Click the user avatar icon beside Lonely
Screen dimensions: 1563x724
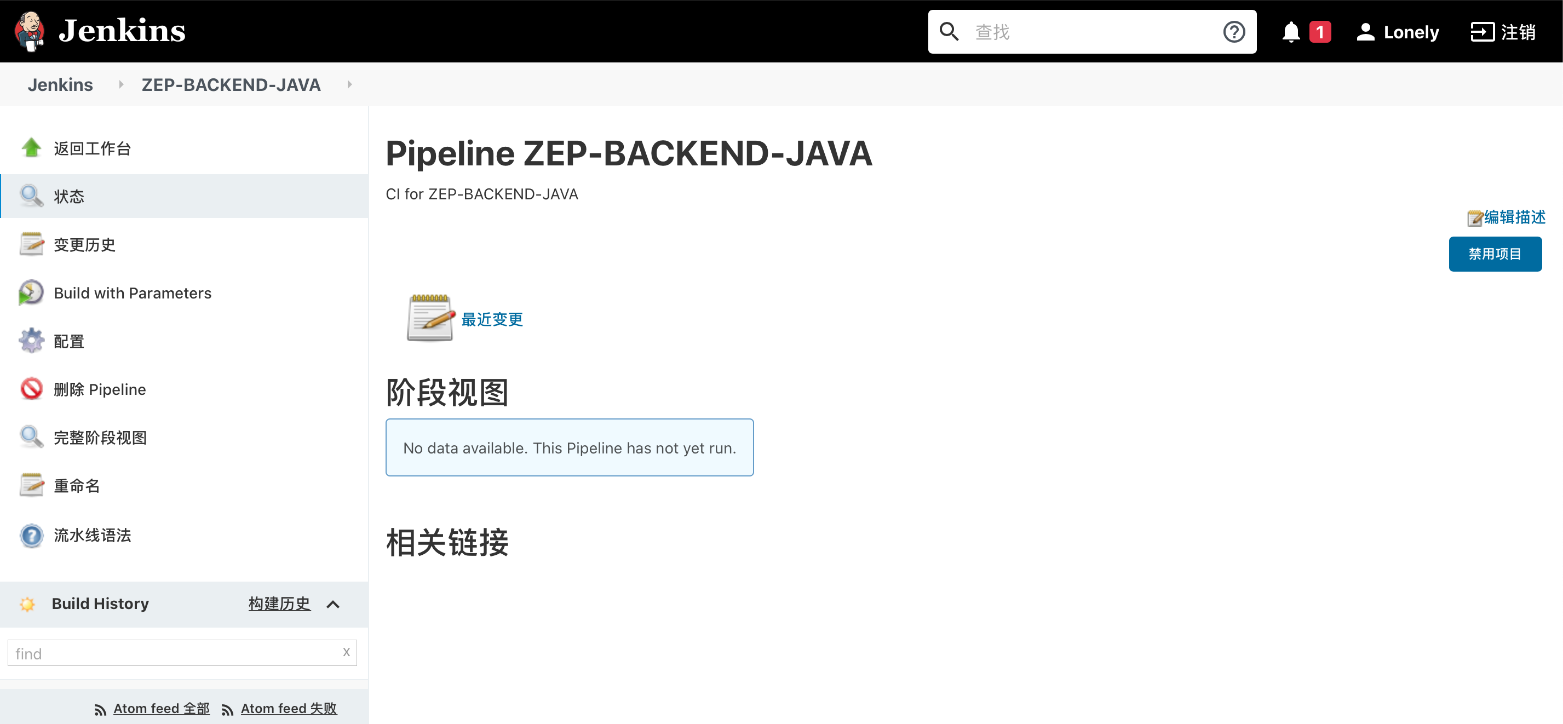1365,32
